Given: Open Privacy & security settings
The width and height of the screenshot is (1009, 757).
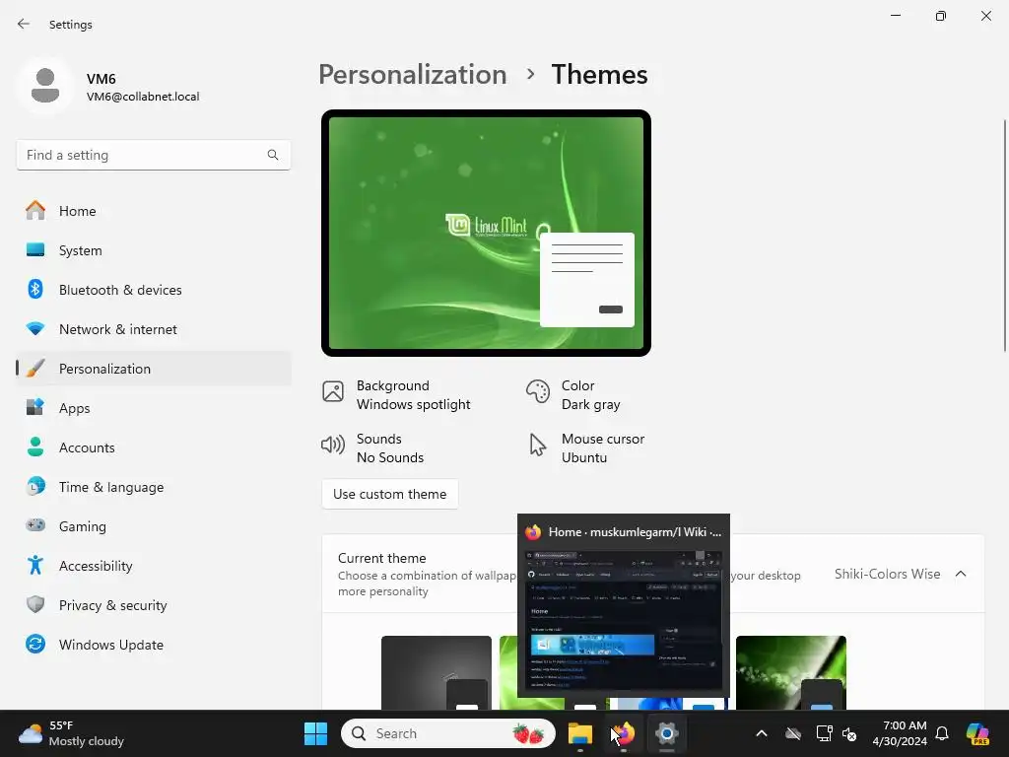Looking at the screenshot, I should [x=153, y=605].
